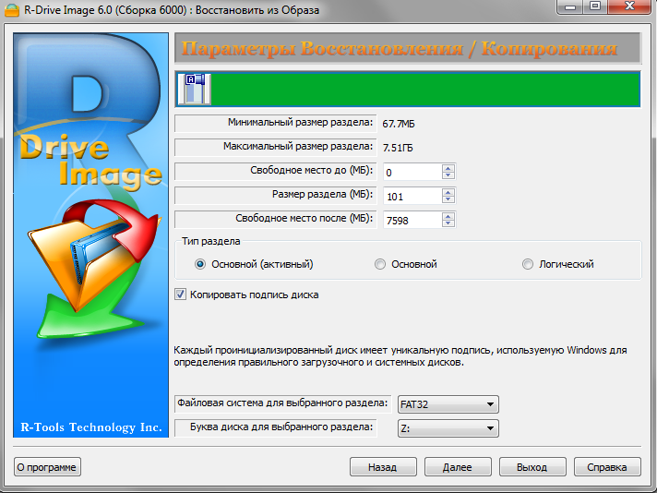Open the Z: drive letter dropdown
Image resolution: width=657 pixels, height=493 pixels.
448,428
